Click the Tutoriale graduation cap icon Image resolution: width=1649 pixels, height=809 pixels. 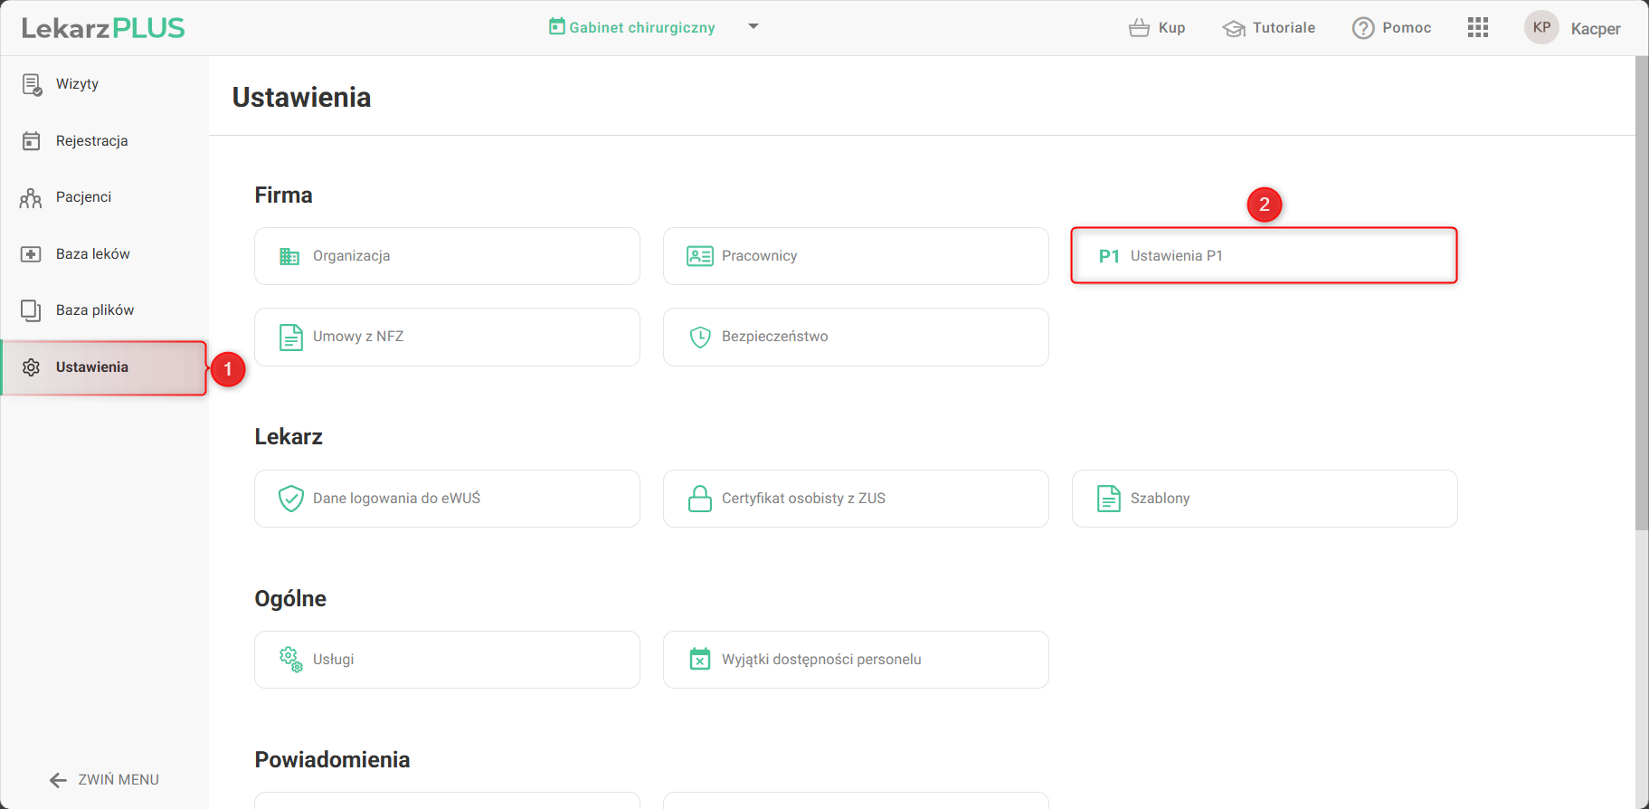(1234, 29)
